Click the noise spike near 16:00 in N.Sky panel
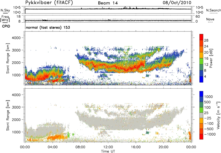 [x=136, y=8]
